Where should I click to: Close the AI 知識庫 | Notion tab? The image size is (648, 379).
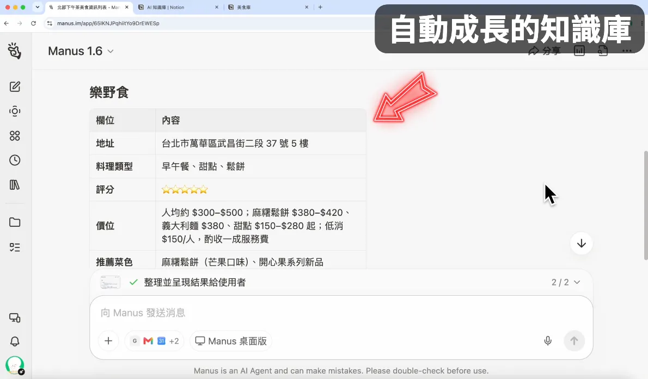(x=217, y=7)
